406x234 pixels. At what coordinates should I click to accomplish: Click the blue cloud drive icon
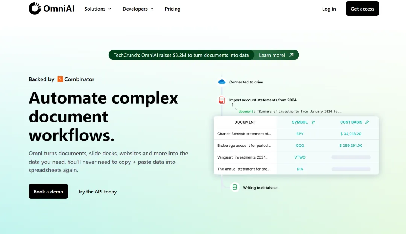click(x=222, y=82)
